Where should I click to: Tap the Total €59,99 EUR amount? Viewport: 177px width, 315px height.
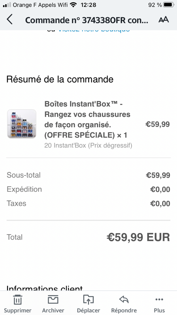tap(138, 237)
